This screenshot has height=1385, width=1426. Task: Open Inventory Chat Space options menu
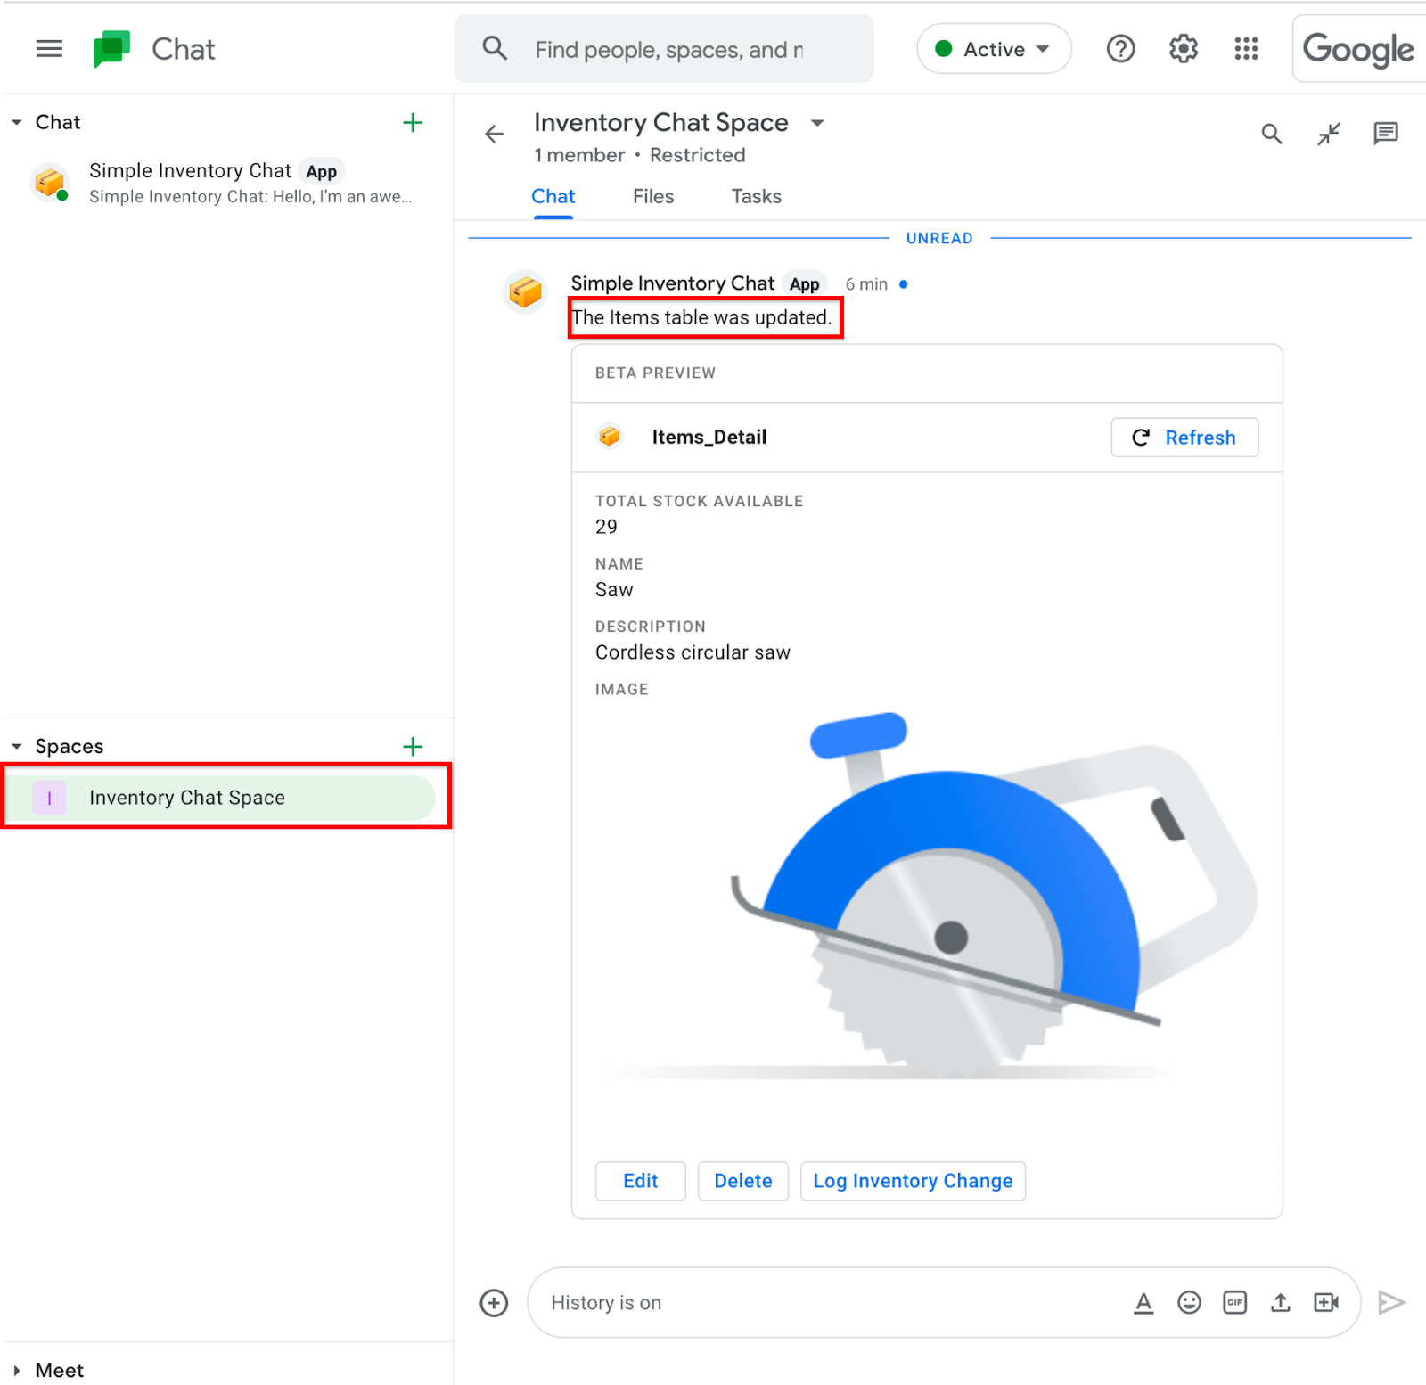tap(817, 123)
